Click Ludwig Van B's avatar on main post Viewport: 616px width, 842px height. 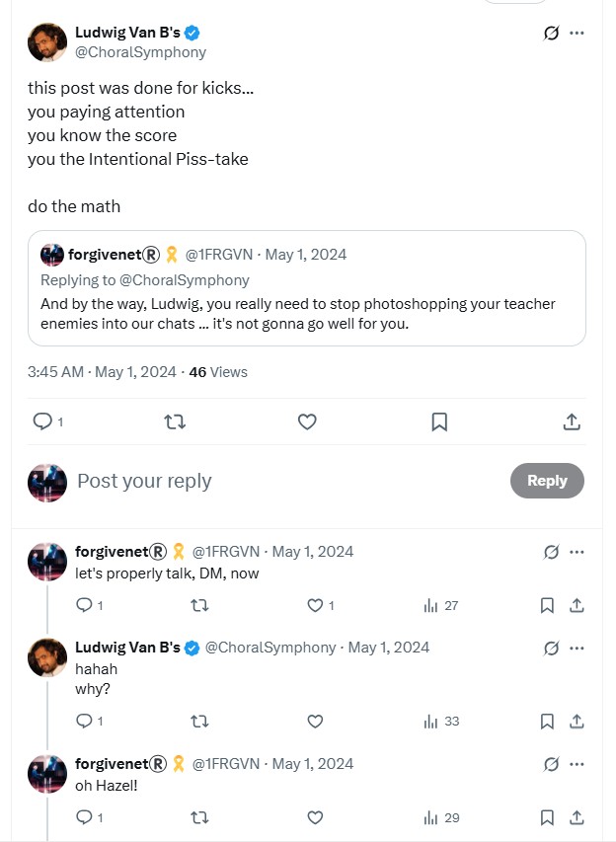(x=47, y=41)
